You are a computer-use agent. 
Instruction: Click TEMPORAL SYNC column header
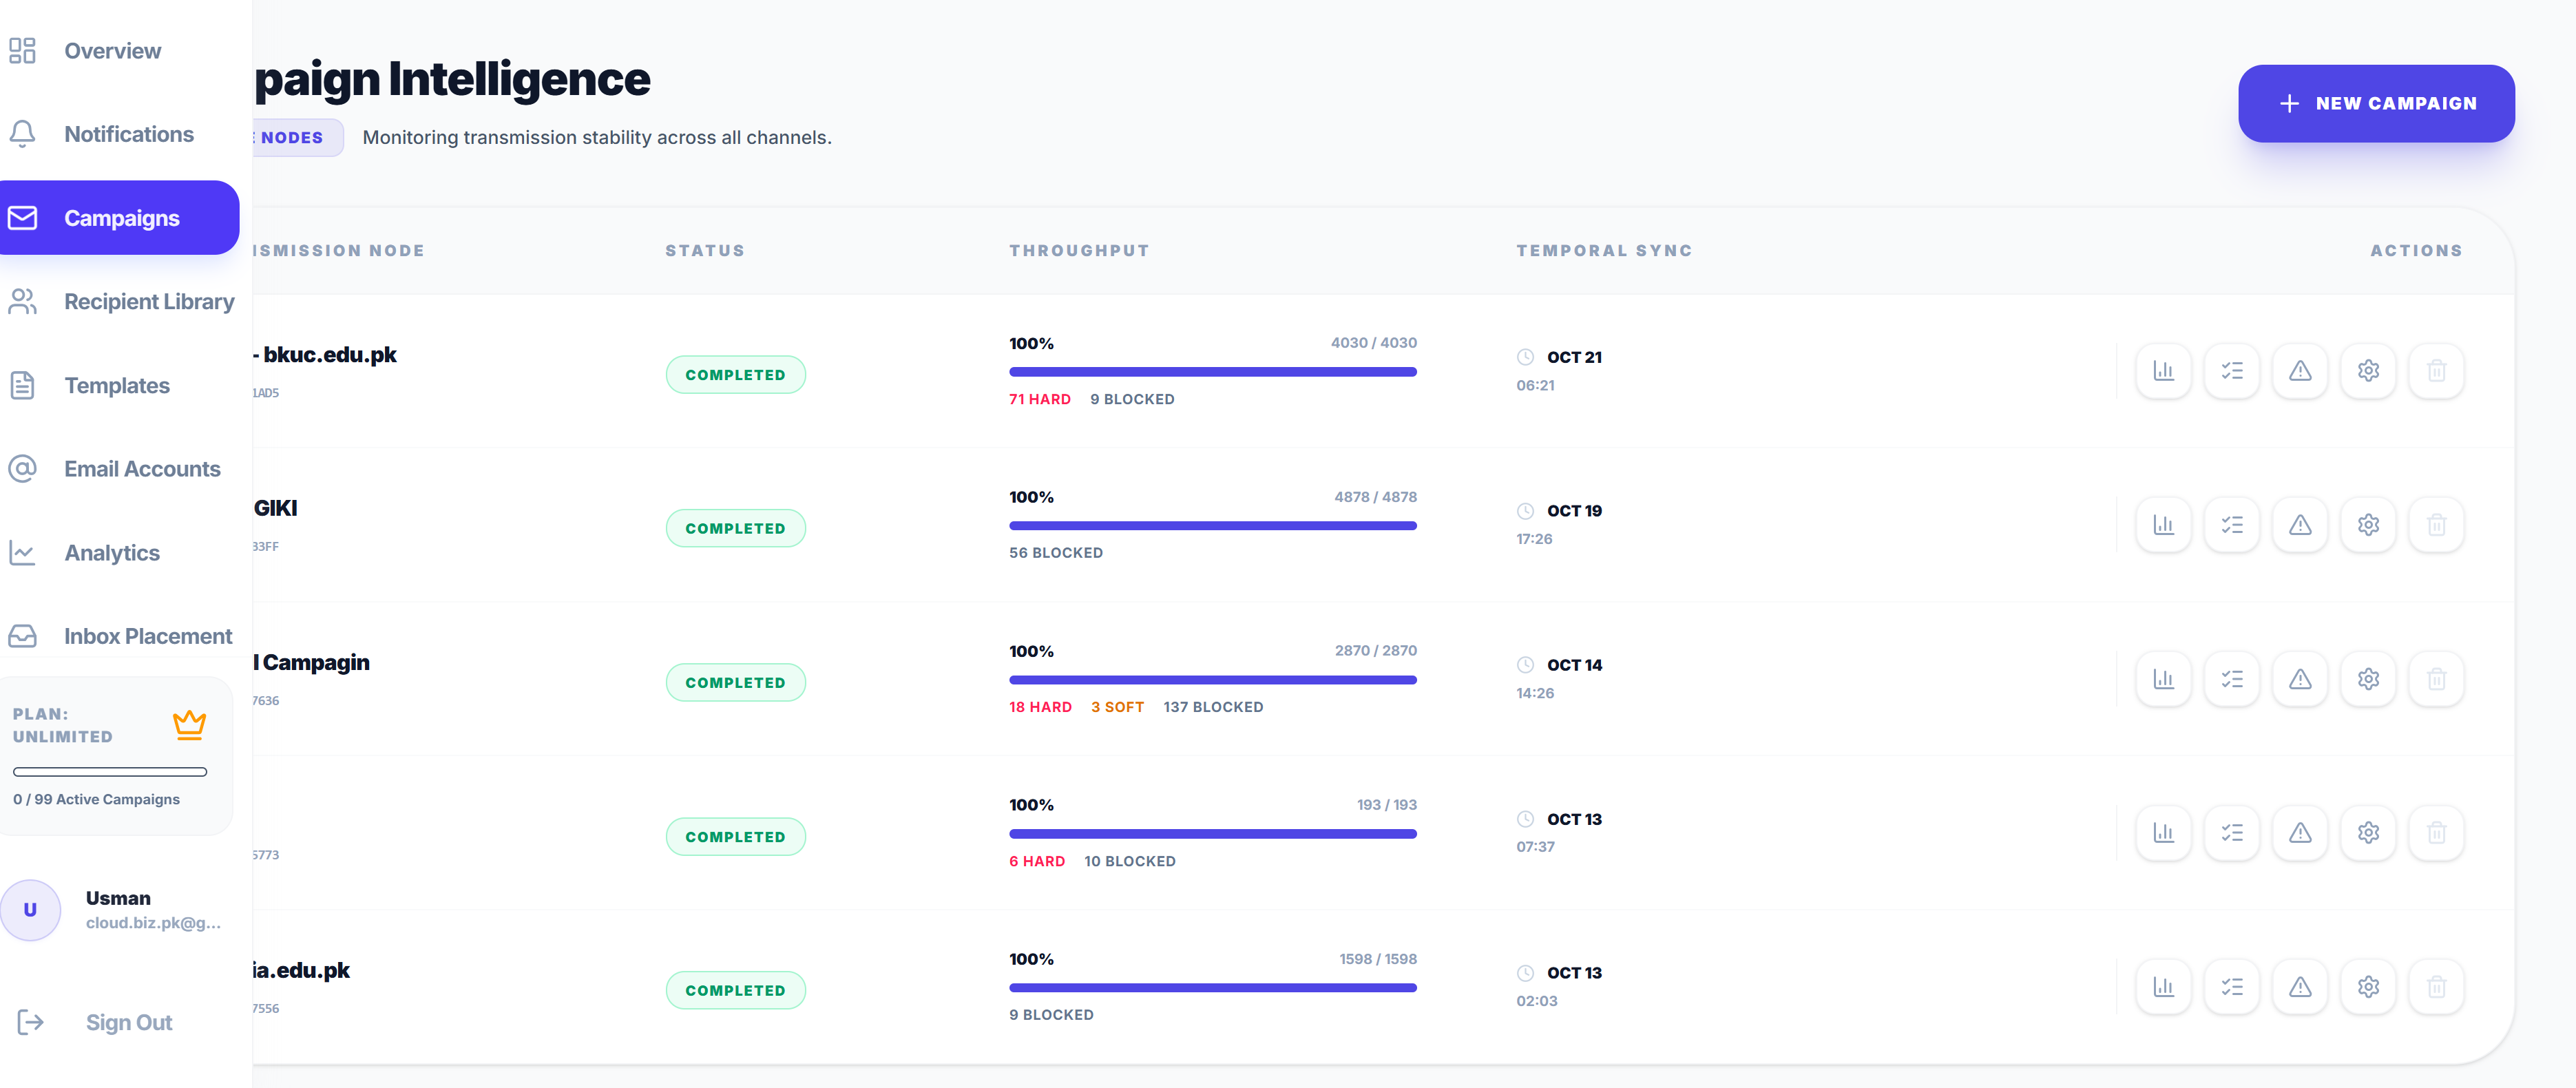coord(1604,251)
